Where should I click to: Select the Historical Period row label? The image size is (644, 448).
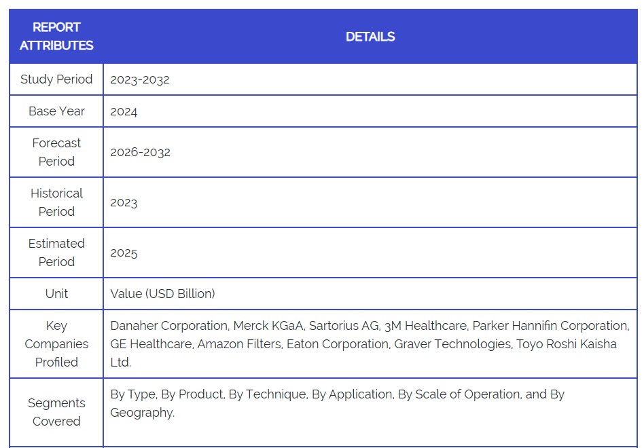point(56,202)
